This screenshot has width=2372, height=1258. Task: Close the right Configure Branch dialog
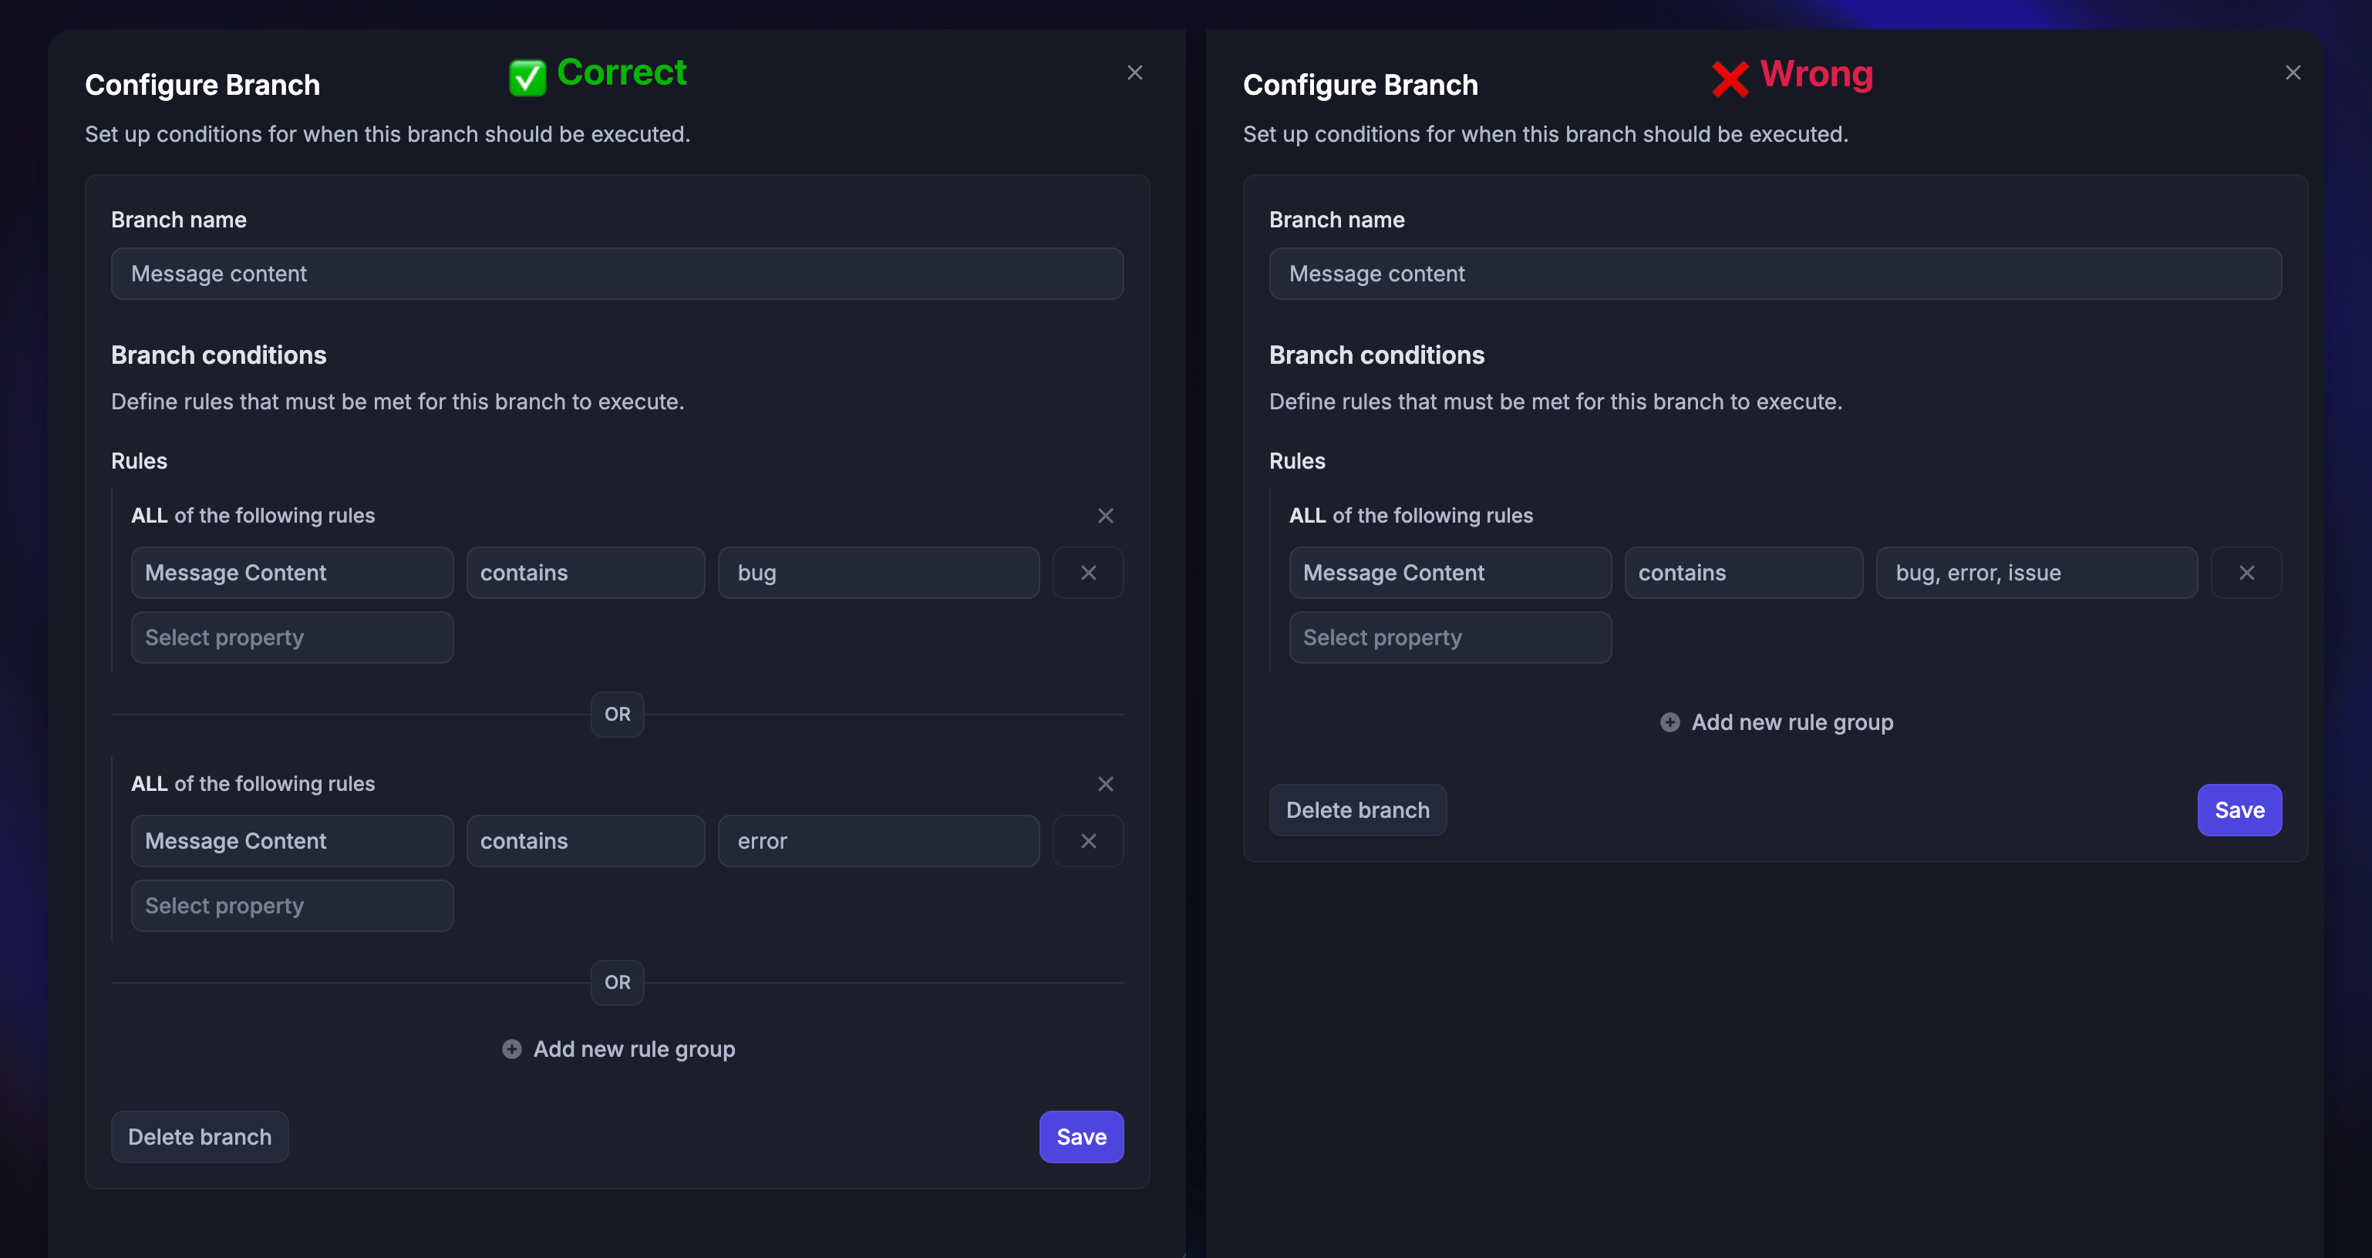[x=2293, y=72]
